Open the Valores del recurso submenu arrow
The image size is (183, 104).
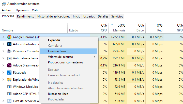tap(94, 57)
